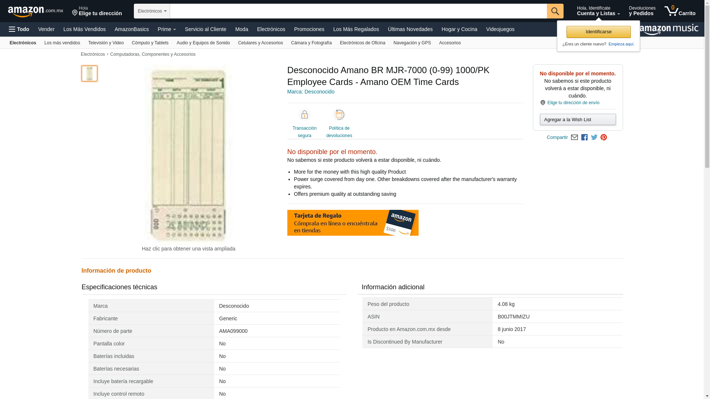Open the Promociones menu item
The width and height of the screenshot is (710, 399).
point(309,29)
